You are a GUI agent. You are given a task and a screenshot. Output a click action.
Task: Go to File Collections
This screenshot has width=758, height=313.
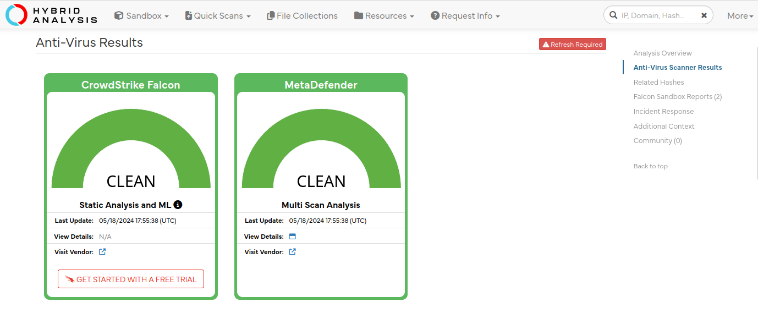[x=302, y=16]
